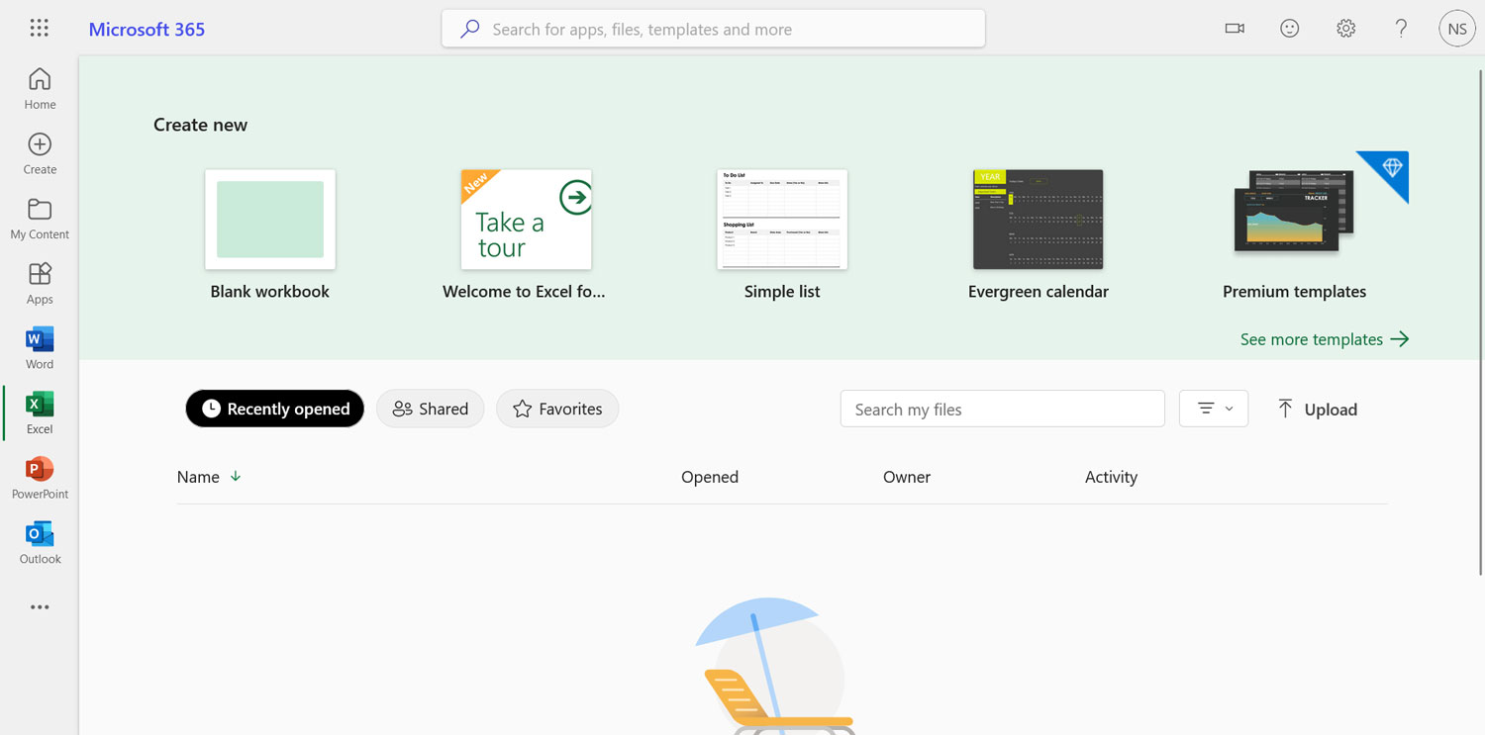Sort by the Name column header

pyautogui.click(x=208, y=477)
